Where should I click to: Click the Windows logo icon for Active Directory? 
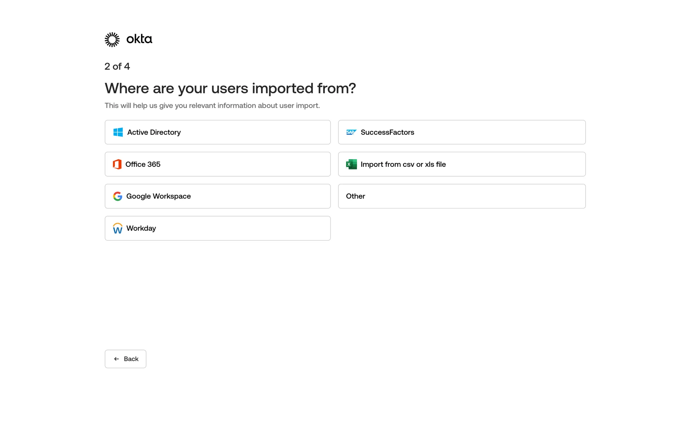tap(118, 132)
